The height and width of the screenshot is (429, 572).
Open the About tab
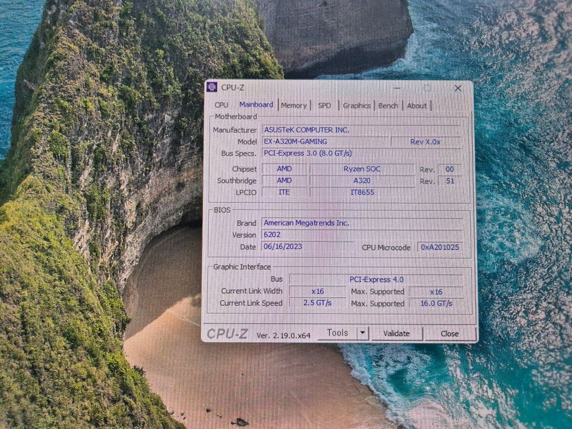(416, 105)
